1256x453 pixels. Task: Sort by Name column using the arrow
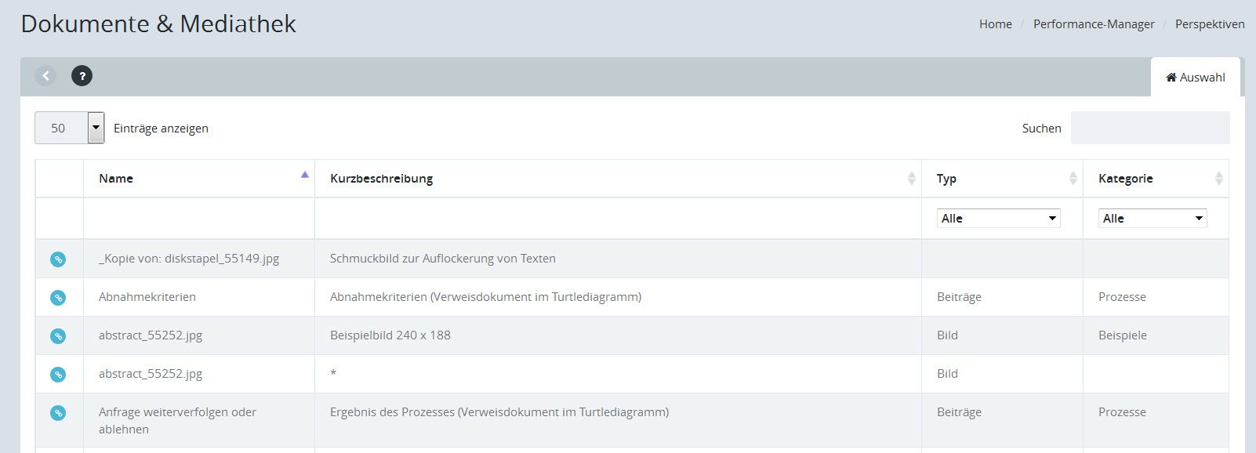click(304, 176)
